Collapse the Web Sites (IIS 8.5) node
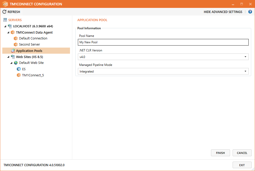 (8, 57)
